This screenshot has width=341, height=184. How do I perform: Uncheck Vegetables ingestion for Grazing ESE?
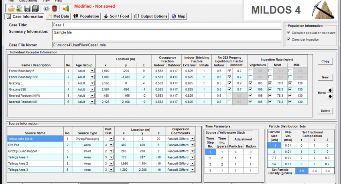tap(250, 89)
